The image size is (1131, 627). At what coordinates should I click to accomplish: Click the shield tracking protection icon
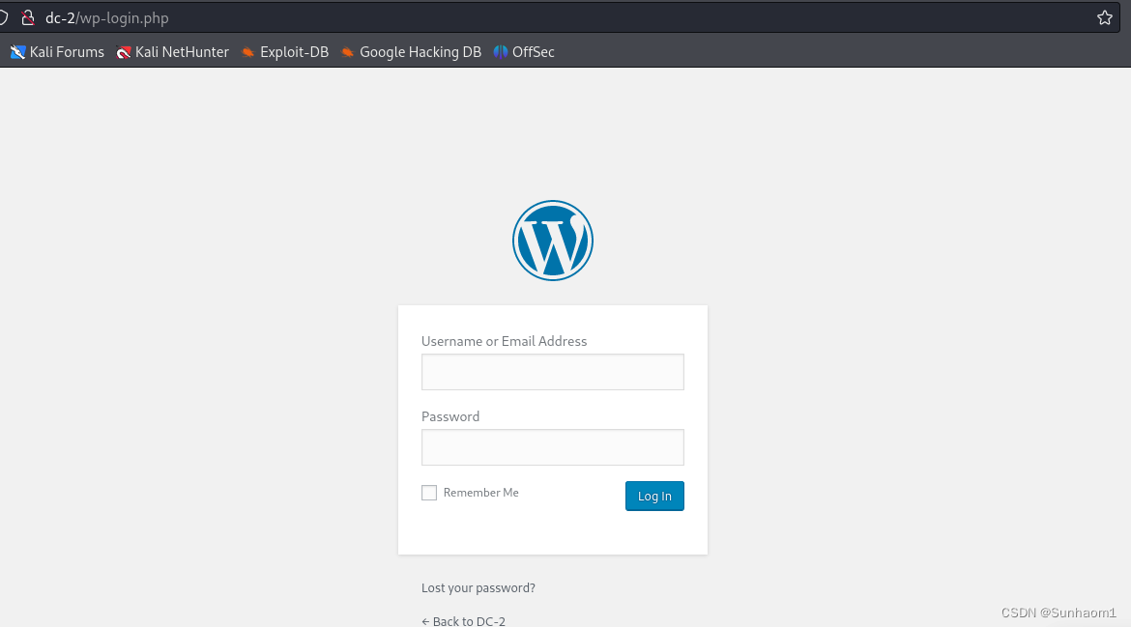4,18
